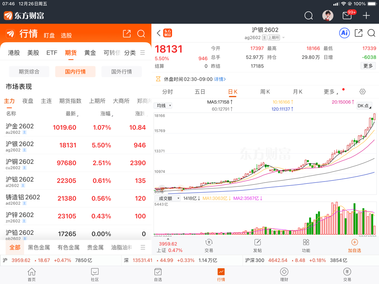Viewport: 379px width, 284px height.
Task: Switch to ETF tab
Action: click(52, 53)
